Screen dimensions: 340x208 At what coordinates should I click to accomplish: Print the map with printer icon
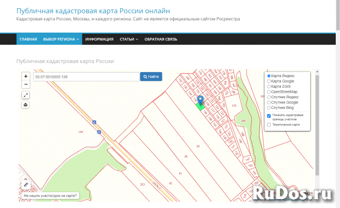click(x=25, y=105)
